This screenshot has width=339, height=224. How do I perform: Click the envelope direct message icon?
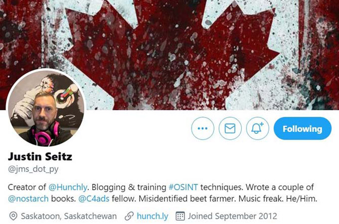click(x=230, y=128)
